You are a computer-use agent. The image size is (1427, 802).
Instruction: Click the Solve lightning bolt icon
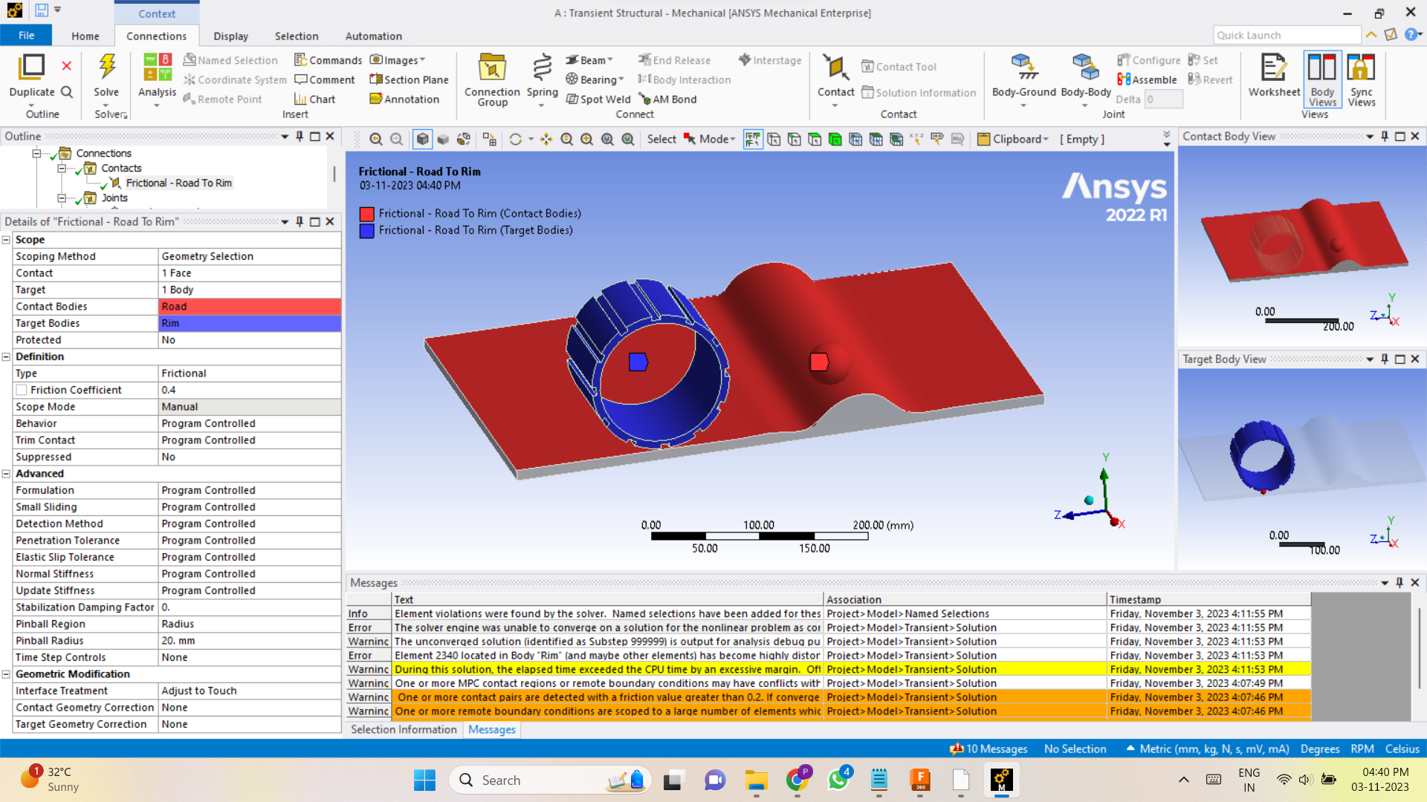[x=107, y=68]
